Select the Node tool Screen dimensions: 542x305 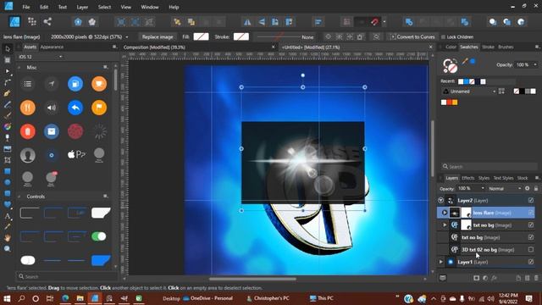pos(8,71)
